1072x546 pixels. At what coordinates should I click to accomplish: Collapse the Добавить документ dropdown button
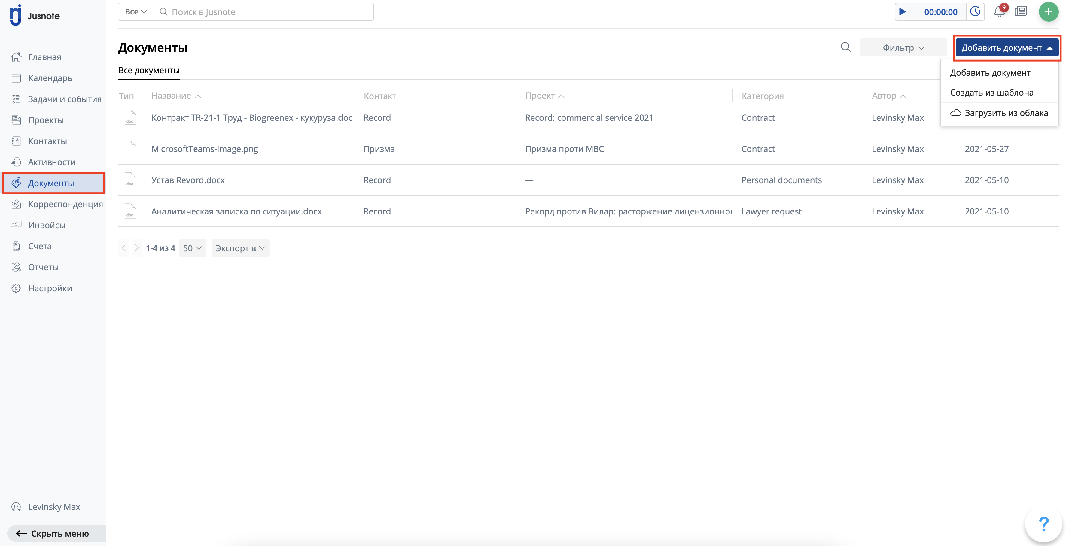[1007, 47]
